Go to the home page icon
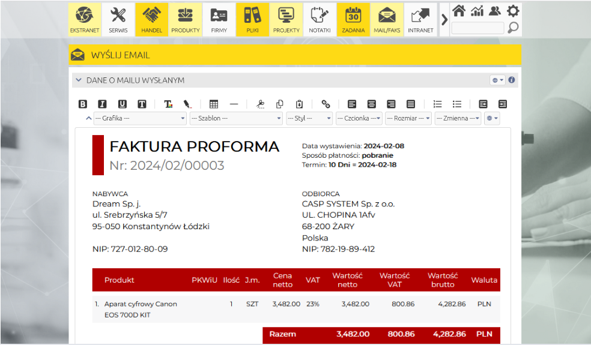 [x=459, y=11]
